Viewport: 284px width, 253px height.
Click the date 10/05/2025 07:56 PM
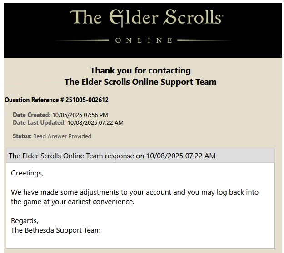tap(80, 115)
